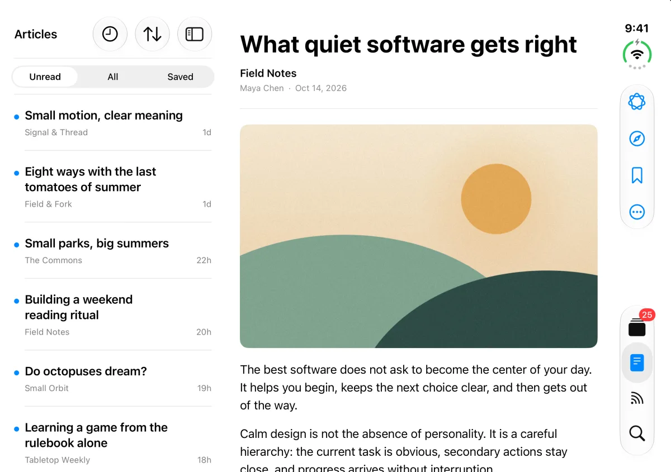Bookmark article with the bookmark icon
671x472 pixels.
[x=637, y=175]
